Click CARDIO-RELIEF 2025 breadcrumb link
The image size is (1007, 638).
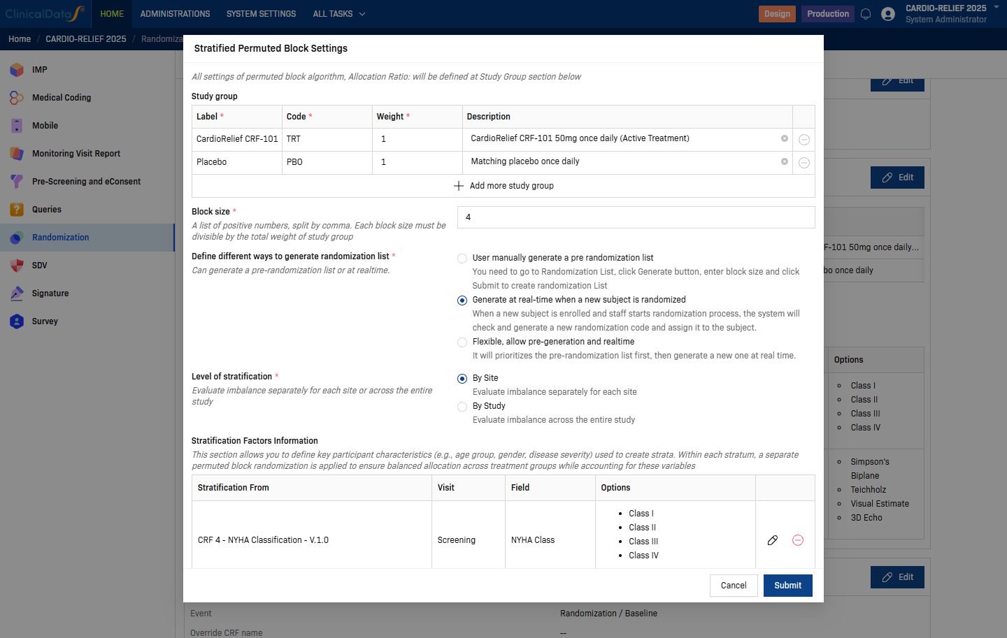[86, 39]
